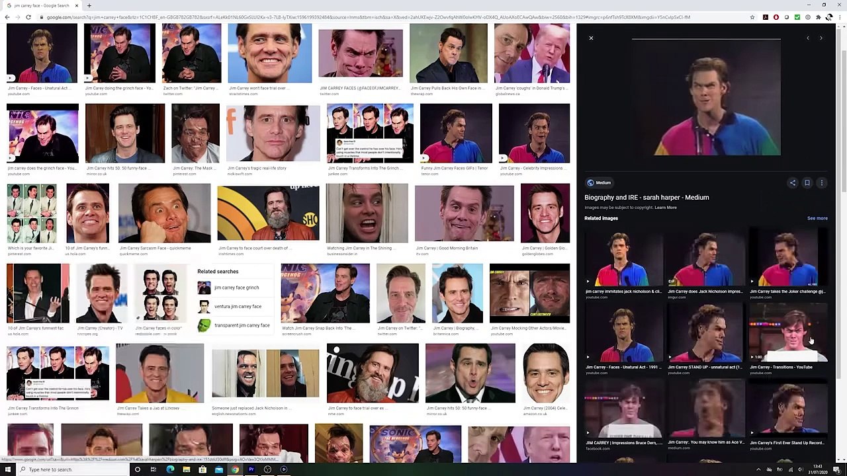Open 'Jim Carrey | Good Morning Britain' thumbnail
Screen dimensions: 847x476
464,213
